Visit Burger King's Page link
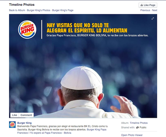 (x=63, y=10)
